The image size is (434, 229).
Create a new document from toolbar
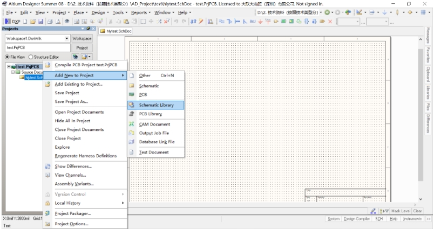pyautogui.click(x=25, y=21)
